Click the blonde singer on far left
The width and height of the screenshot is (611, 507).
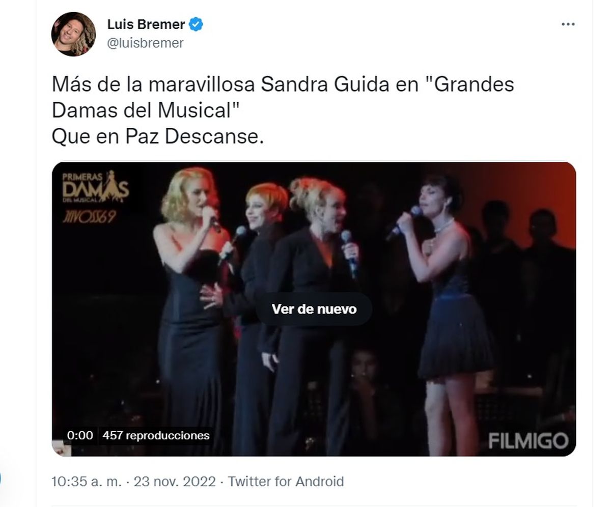[x=191, y=305]
